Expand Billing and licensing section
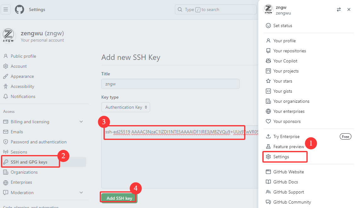 81,122
